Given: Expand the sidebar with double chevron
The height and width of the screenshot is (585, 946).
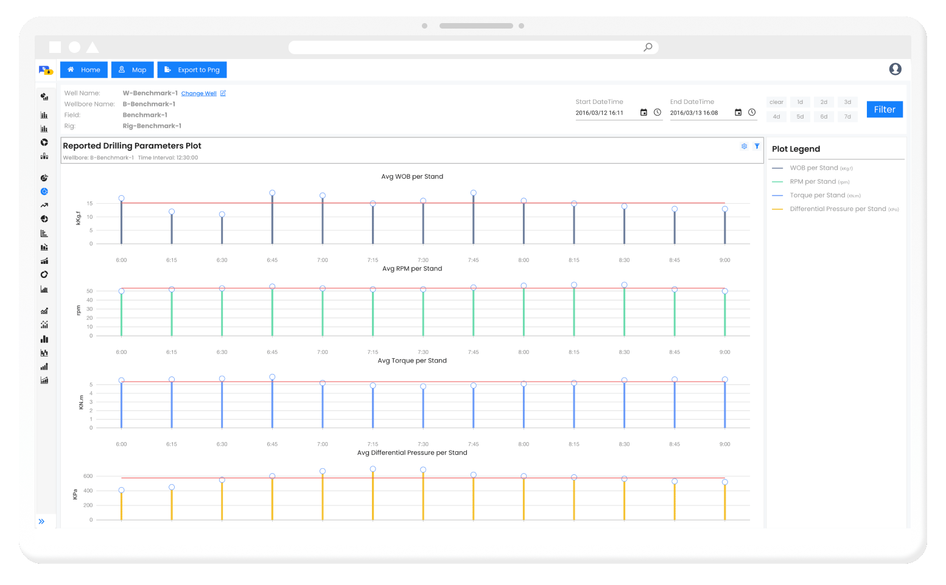Looking at the screenshot, I should [41, 522].
